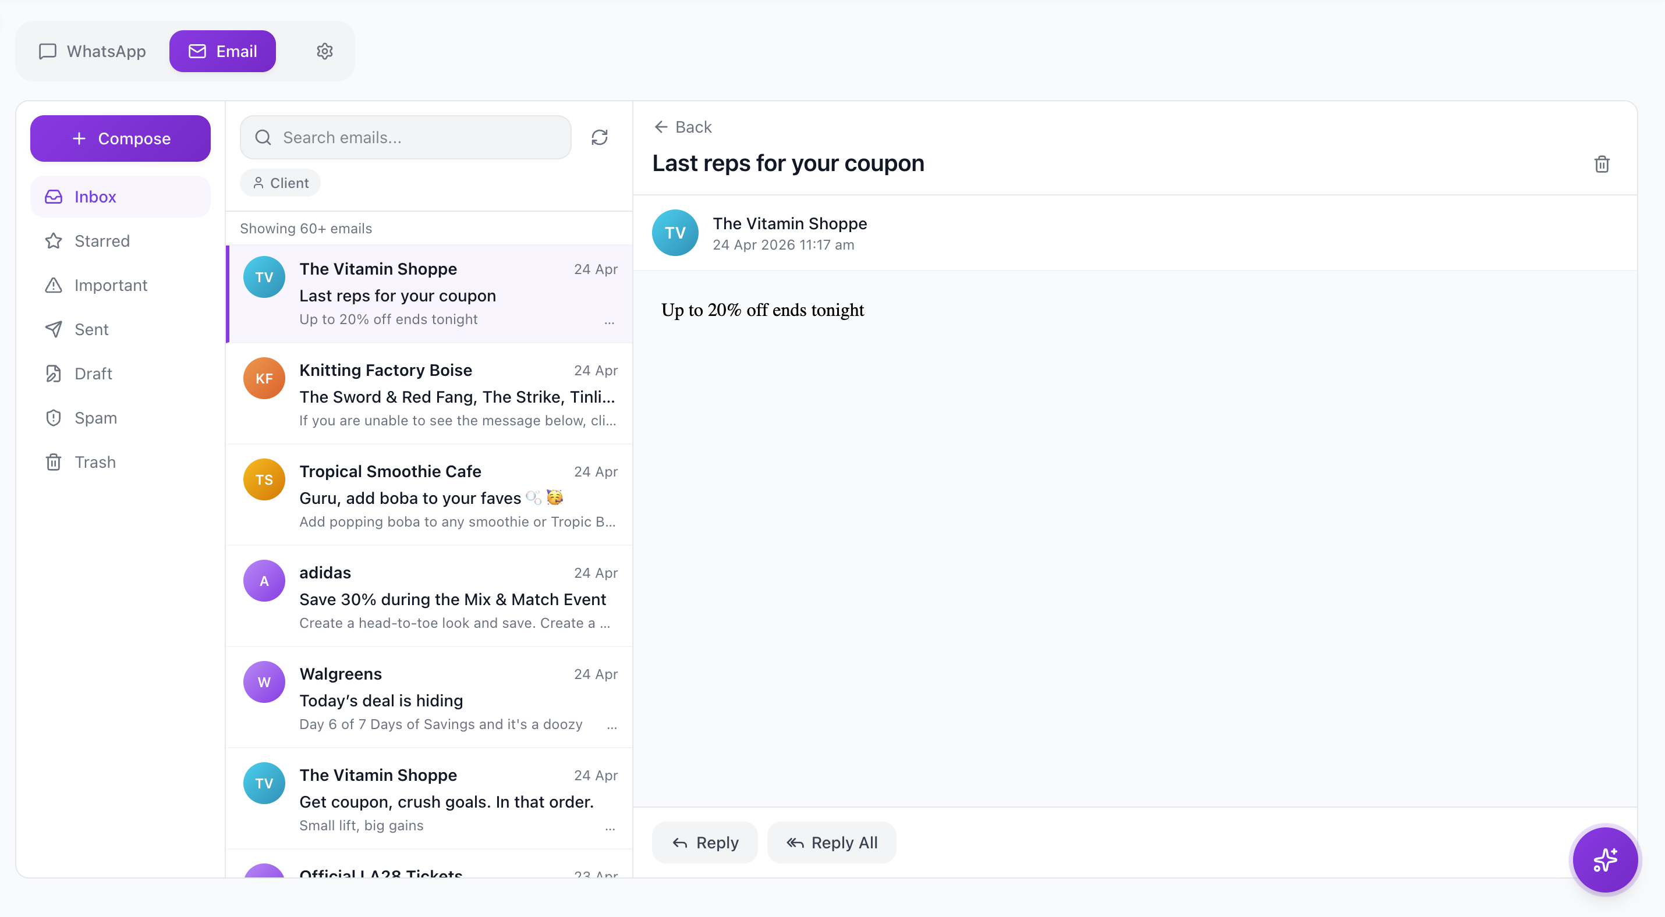Open the AI sparkle assistant button
The height and width of the screenshot is (917, 1665).
coord(1604,860)
